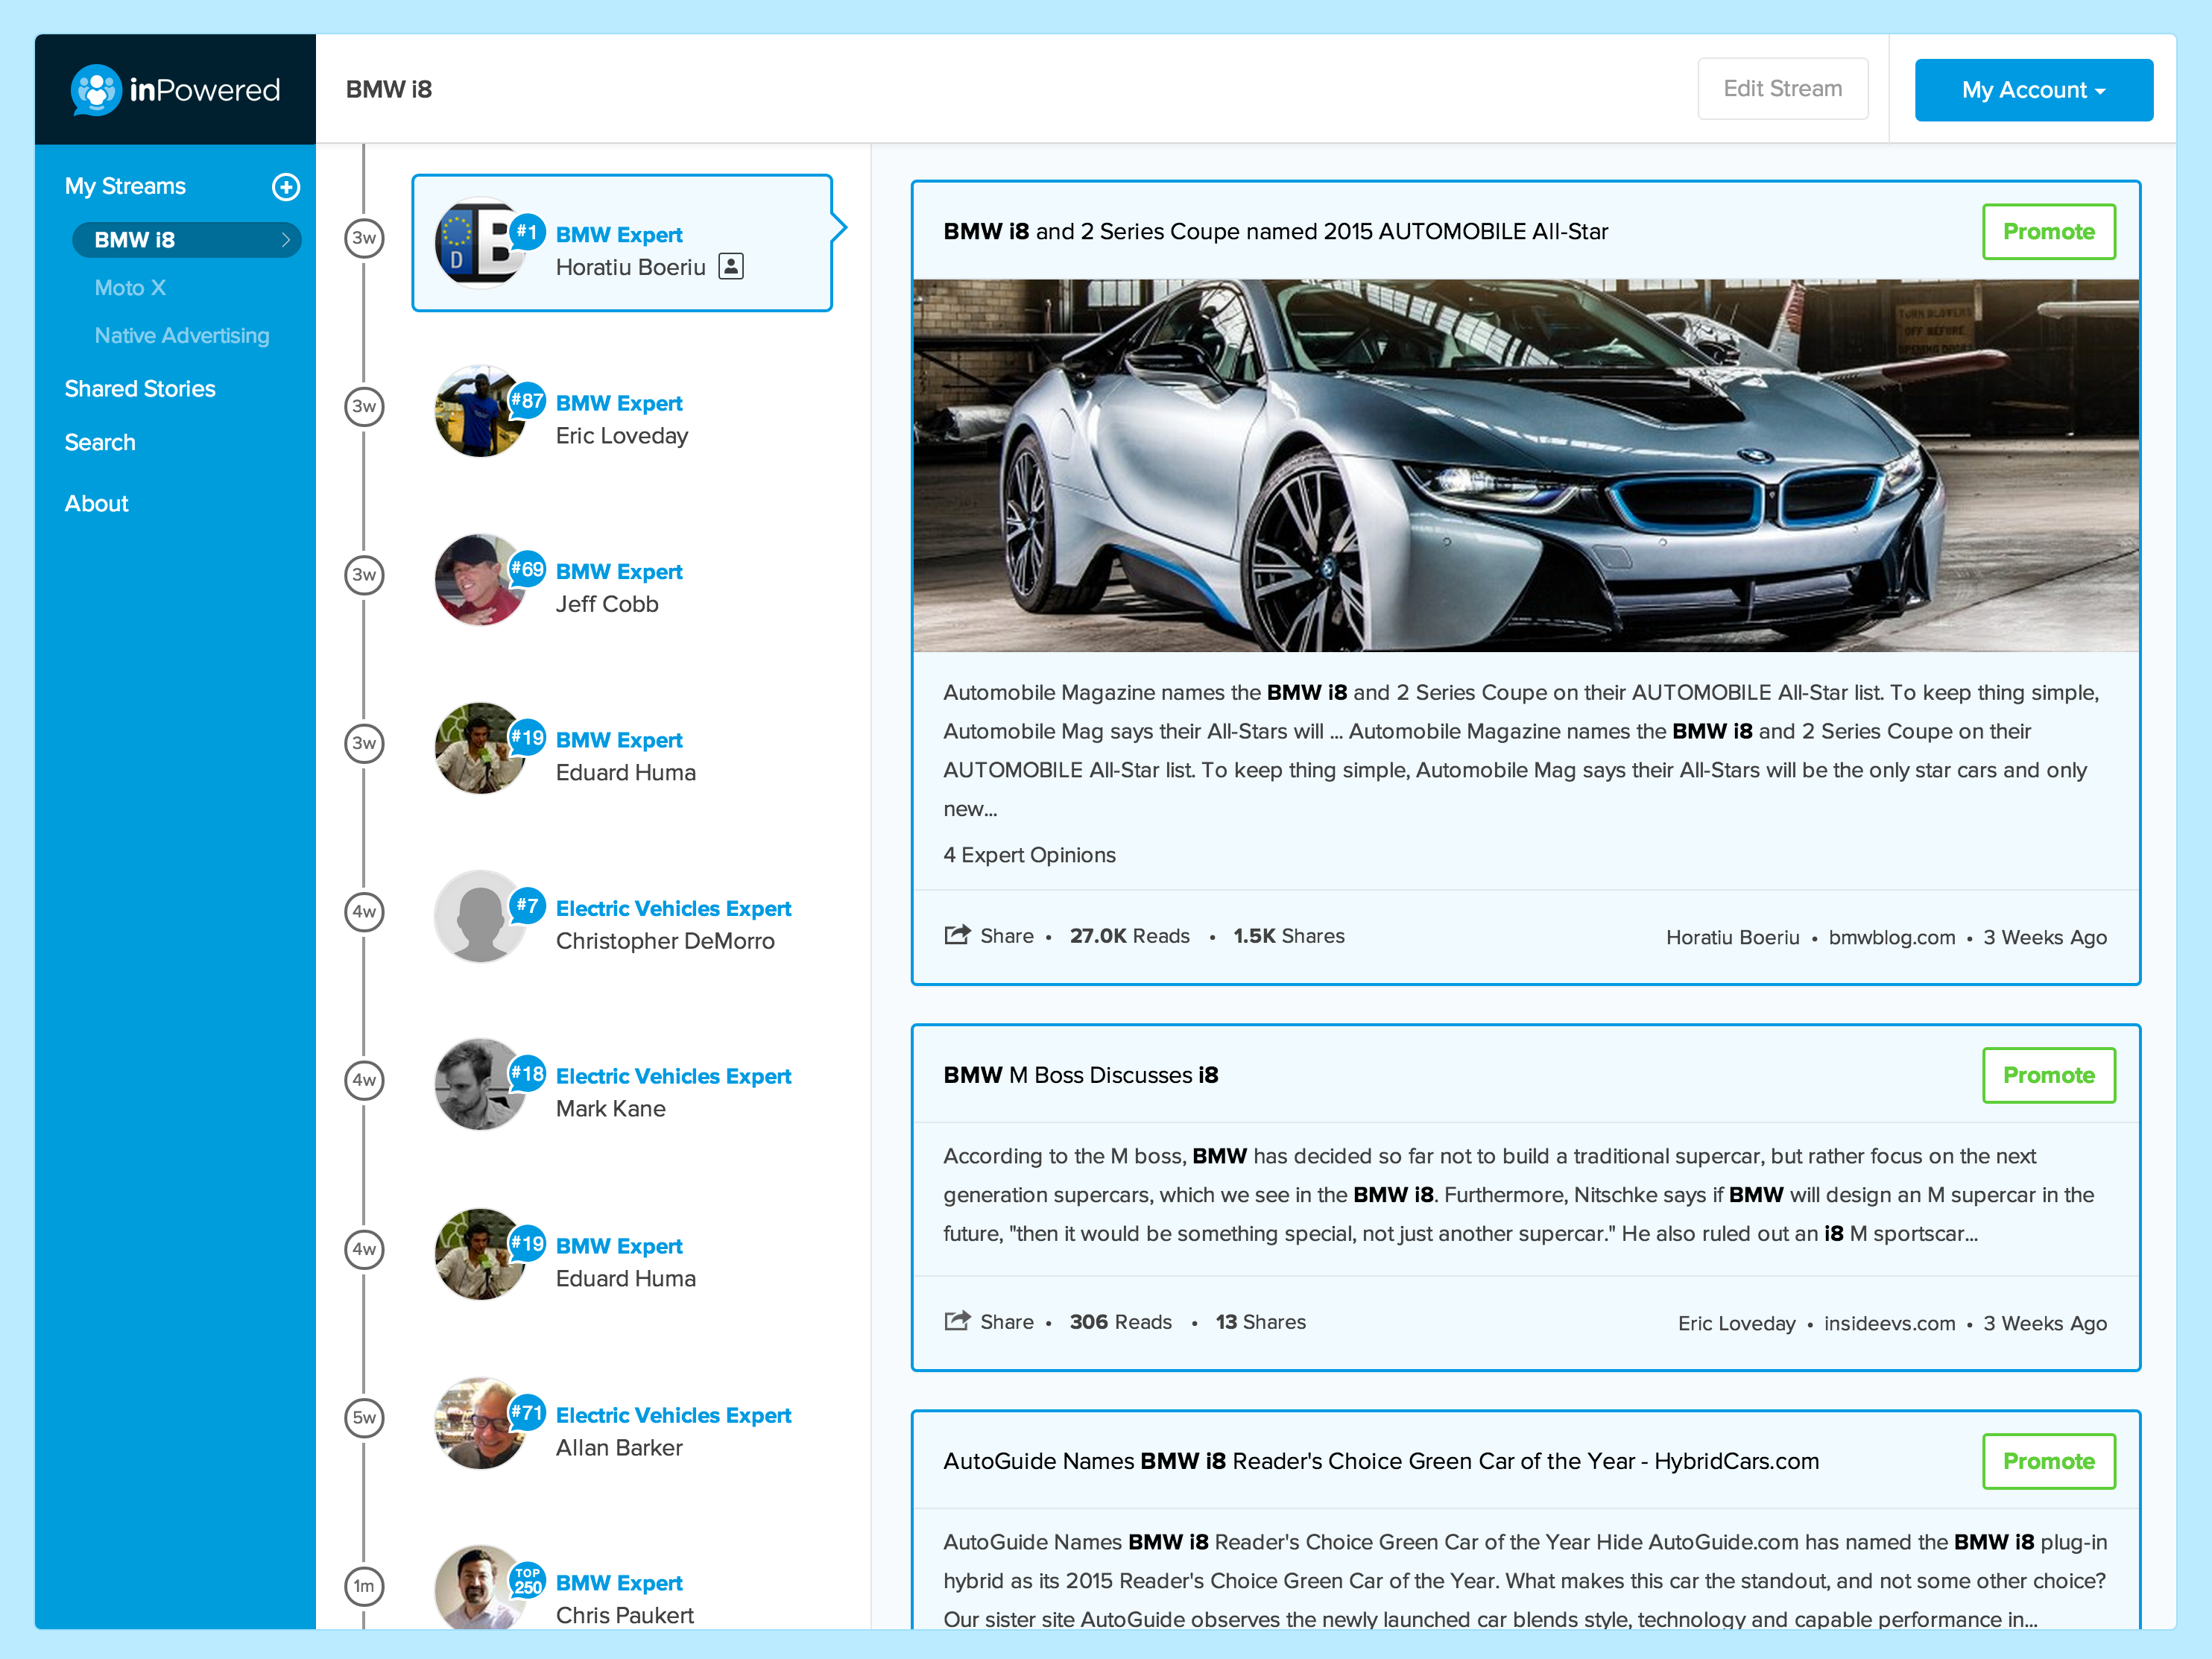The height and width of the screenshot is (1659, 2212).
Task: Open article title 2015 AUTOMOBILE All-Star
Action: point(1276,231)
